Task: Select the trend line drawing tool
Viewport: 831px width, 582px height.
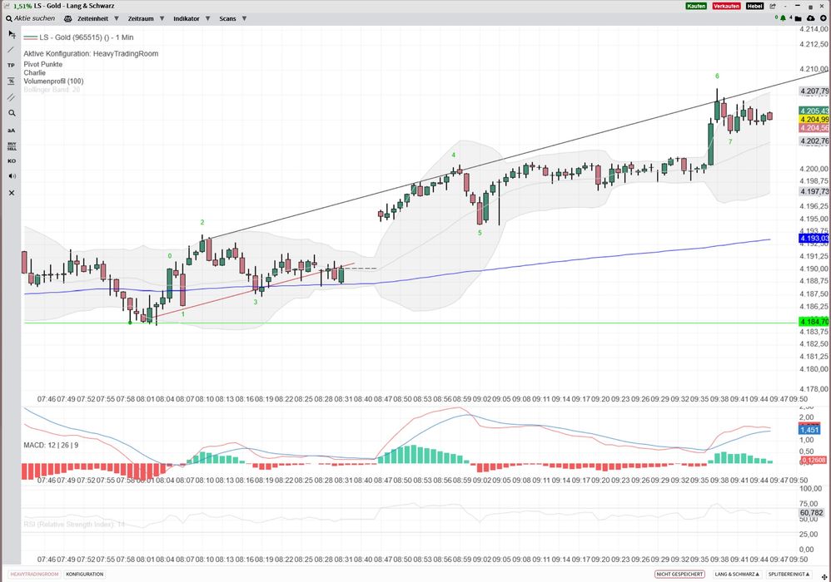Action: pyautogui.click(x=11, y=50)
